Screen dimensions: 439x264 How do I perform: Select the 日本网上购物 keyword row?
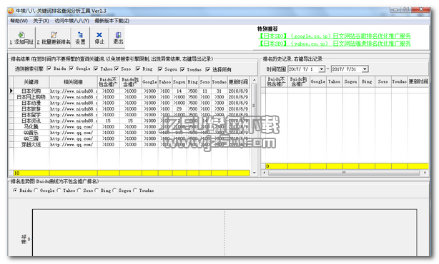129,97
